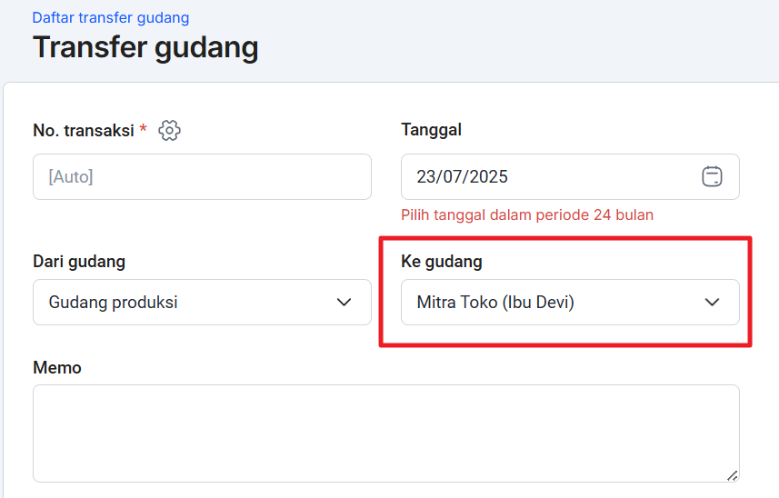This screenshot has width=779, height=498.
Task: Click the Ke gudang label
Action: coord(441,262)
